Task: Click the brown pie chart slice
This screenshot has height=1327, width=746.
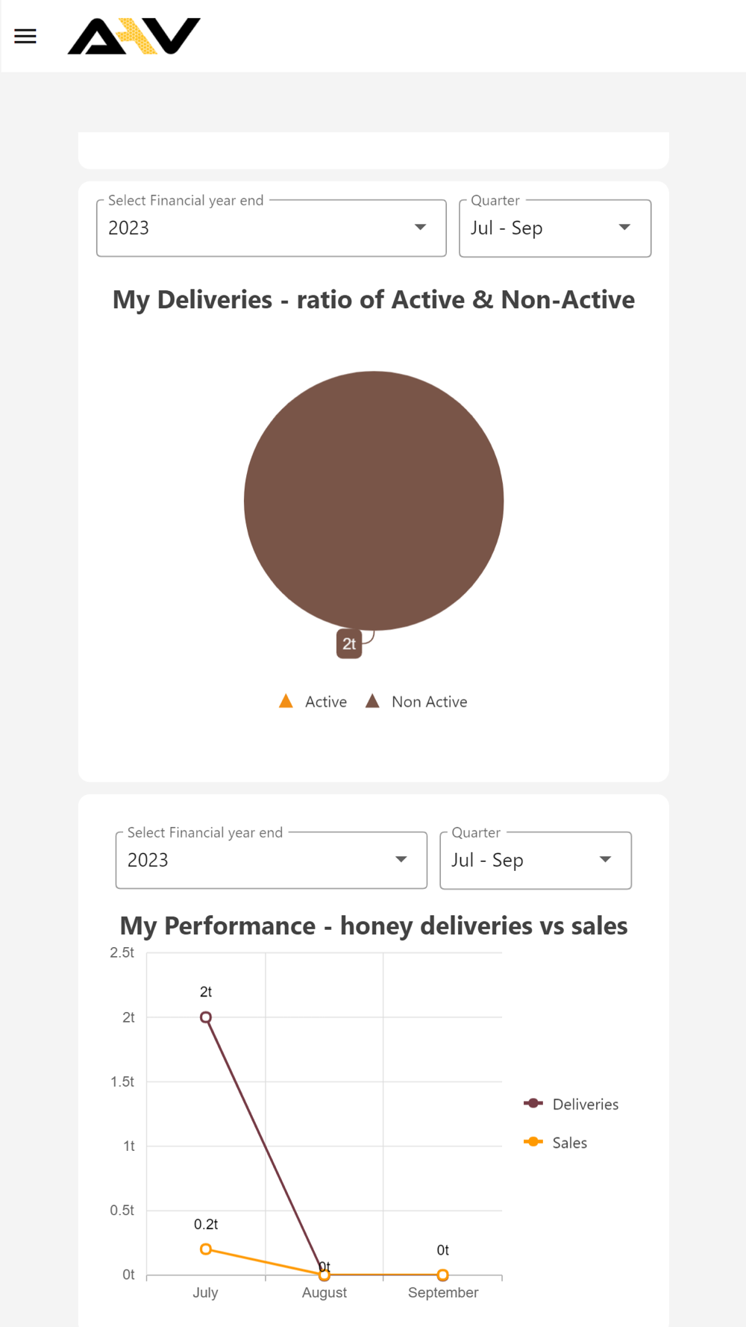Action: tap(374, 501)
